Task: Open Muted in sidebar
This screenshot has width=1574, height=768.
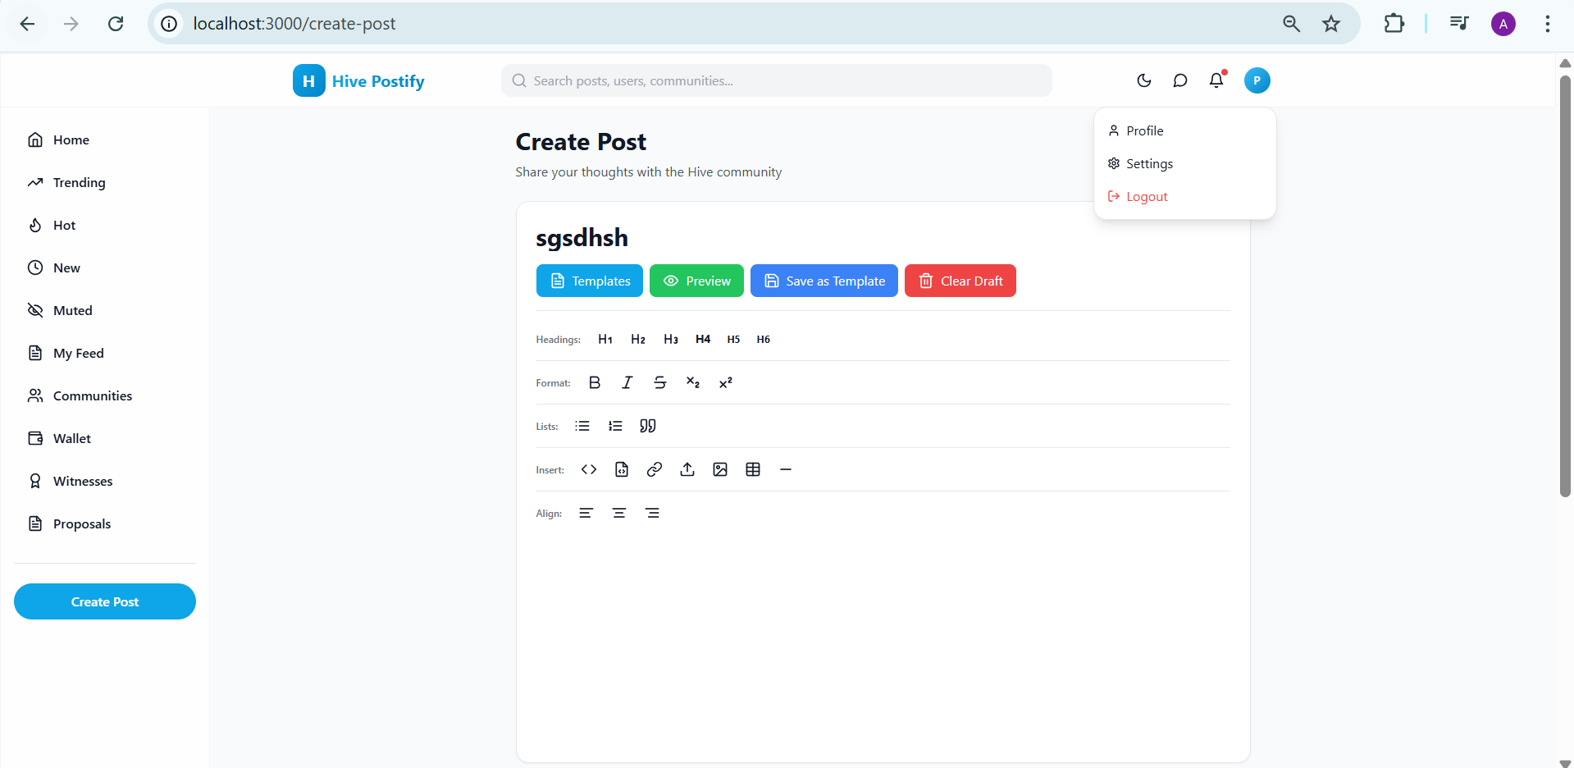Action: [x=105, y=310]
